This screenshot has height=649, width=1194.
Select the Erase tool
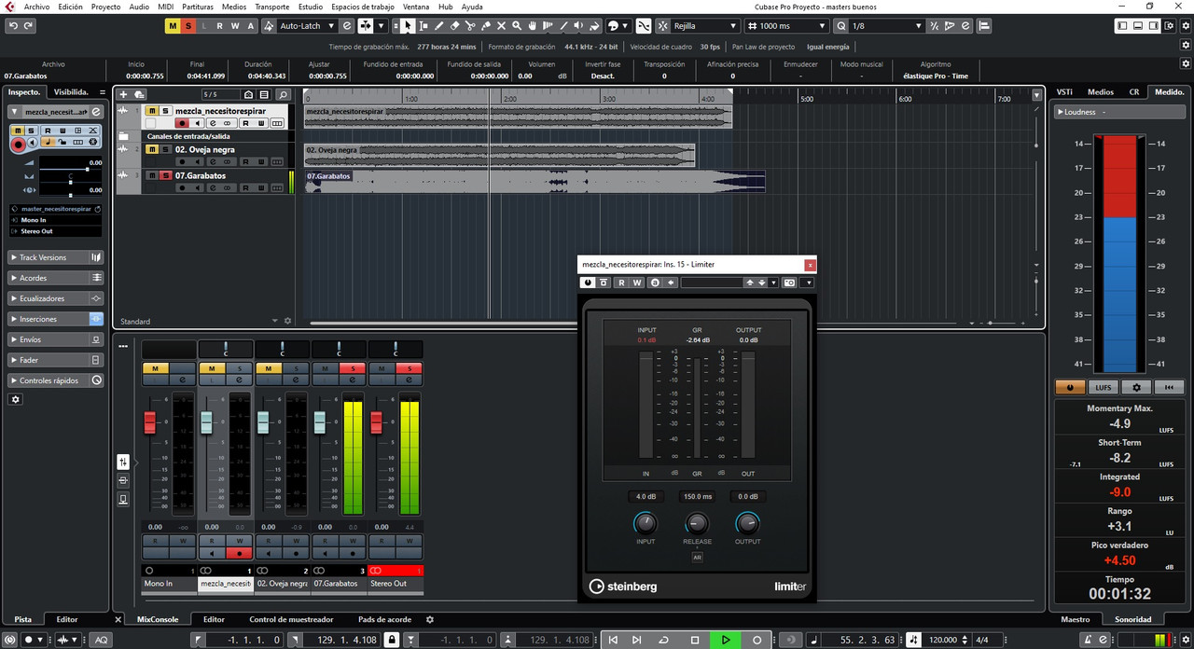point(455,25)
